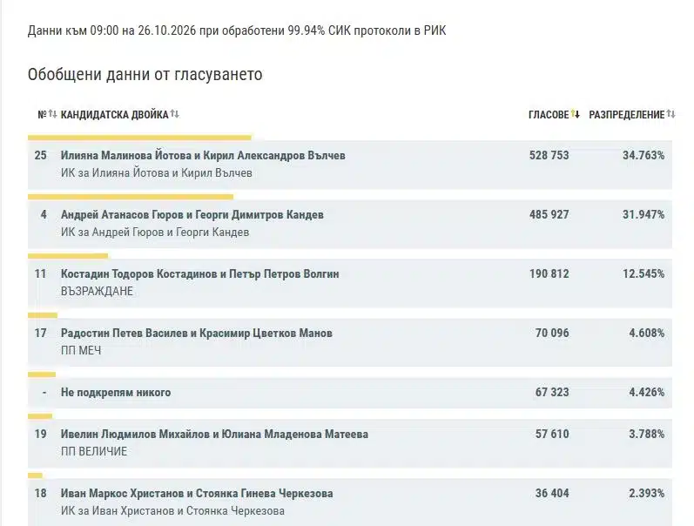Click the yellow bar above Не подкрепям никого

[42, 374]
